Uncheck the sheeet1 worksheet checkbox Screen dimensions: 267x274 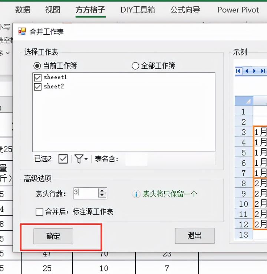tap(38, 78)
